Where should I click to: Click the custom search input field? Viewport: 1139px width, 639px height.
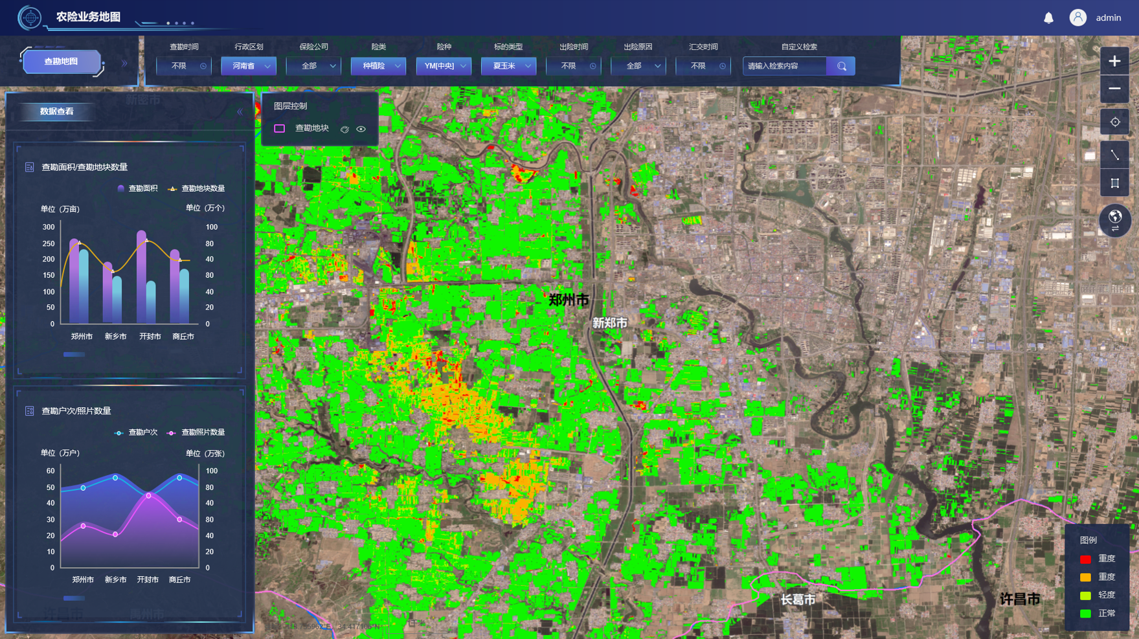click(x=785, y=66)
